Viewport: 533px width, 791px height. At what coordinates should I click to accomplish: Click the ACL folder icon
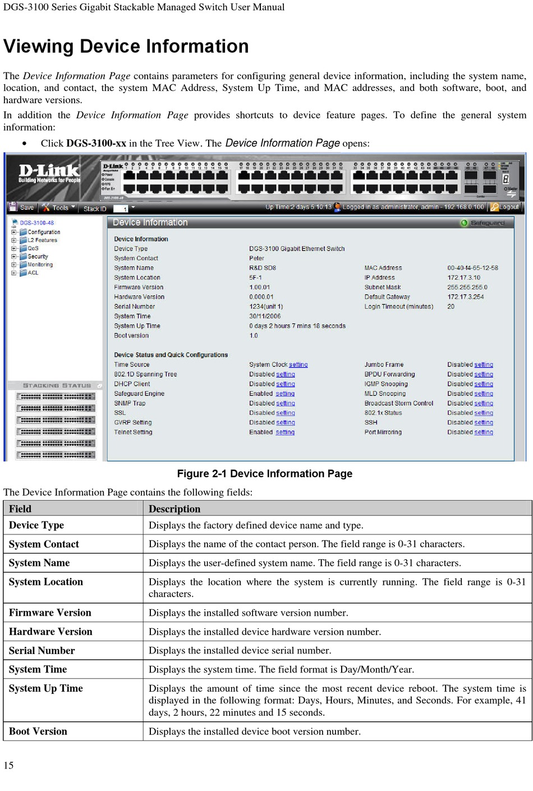23,273
